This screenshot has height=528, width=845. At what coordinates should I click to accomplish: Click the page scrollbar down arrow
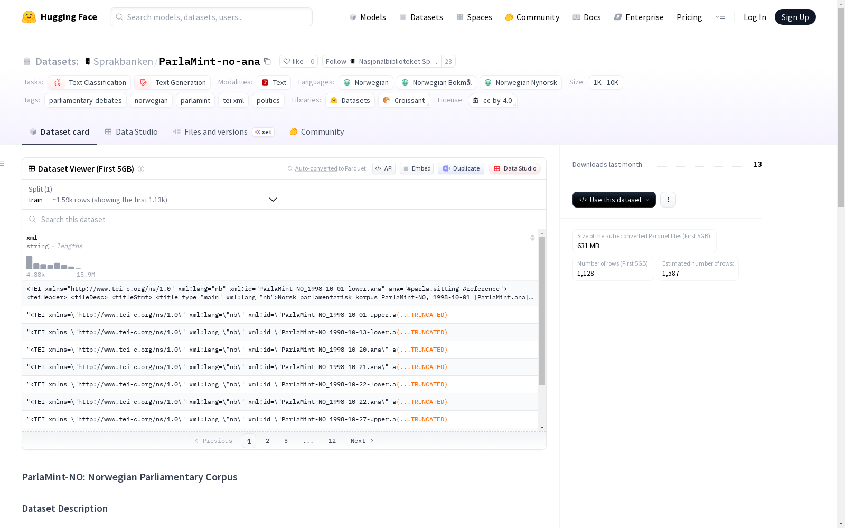841,524
